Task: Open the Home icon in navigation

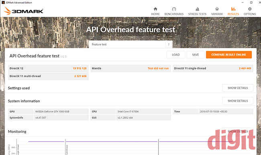Action: [155, 9]
